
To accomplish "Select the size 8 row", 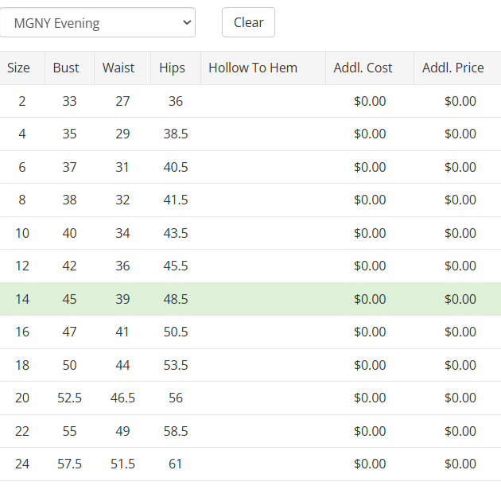I will tap(22, 200).
